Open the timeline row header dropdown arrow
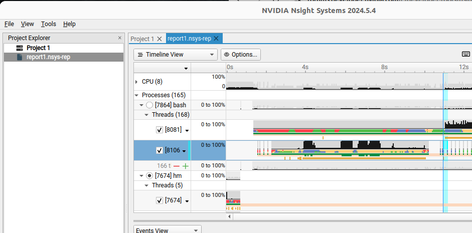 (186, 69)
